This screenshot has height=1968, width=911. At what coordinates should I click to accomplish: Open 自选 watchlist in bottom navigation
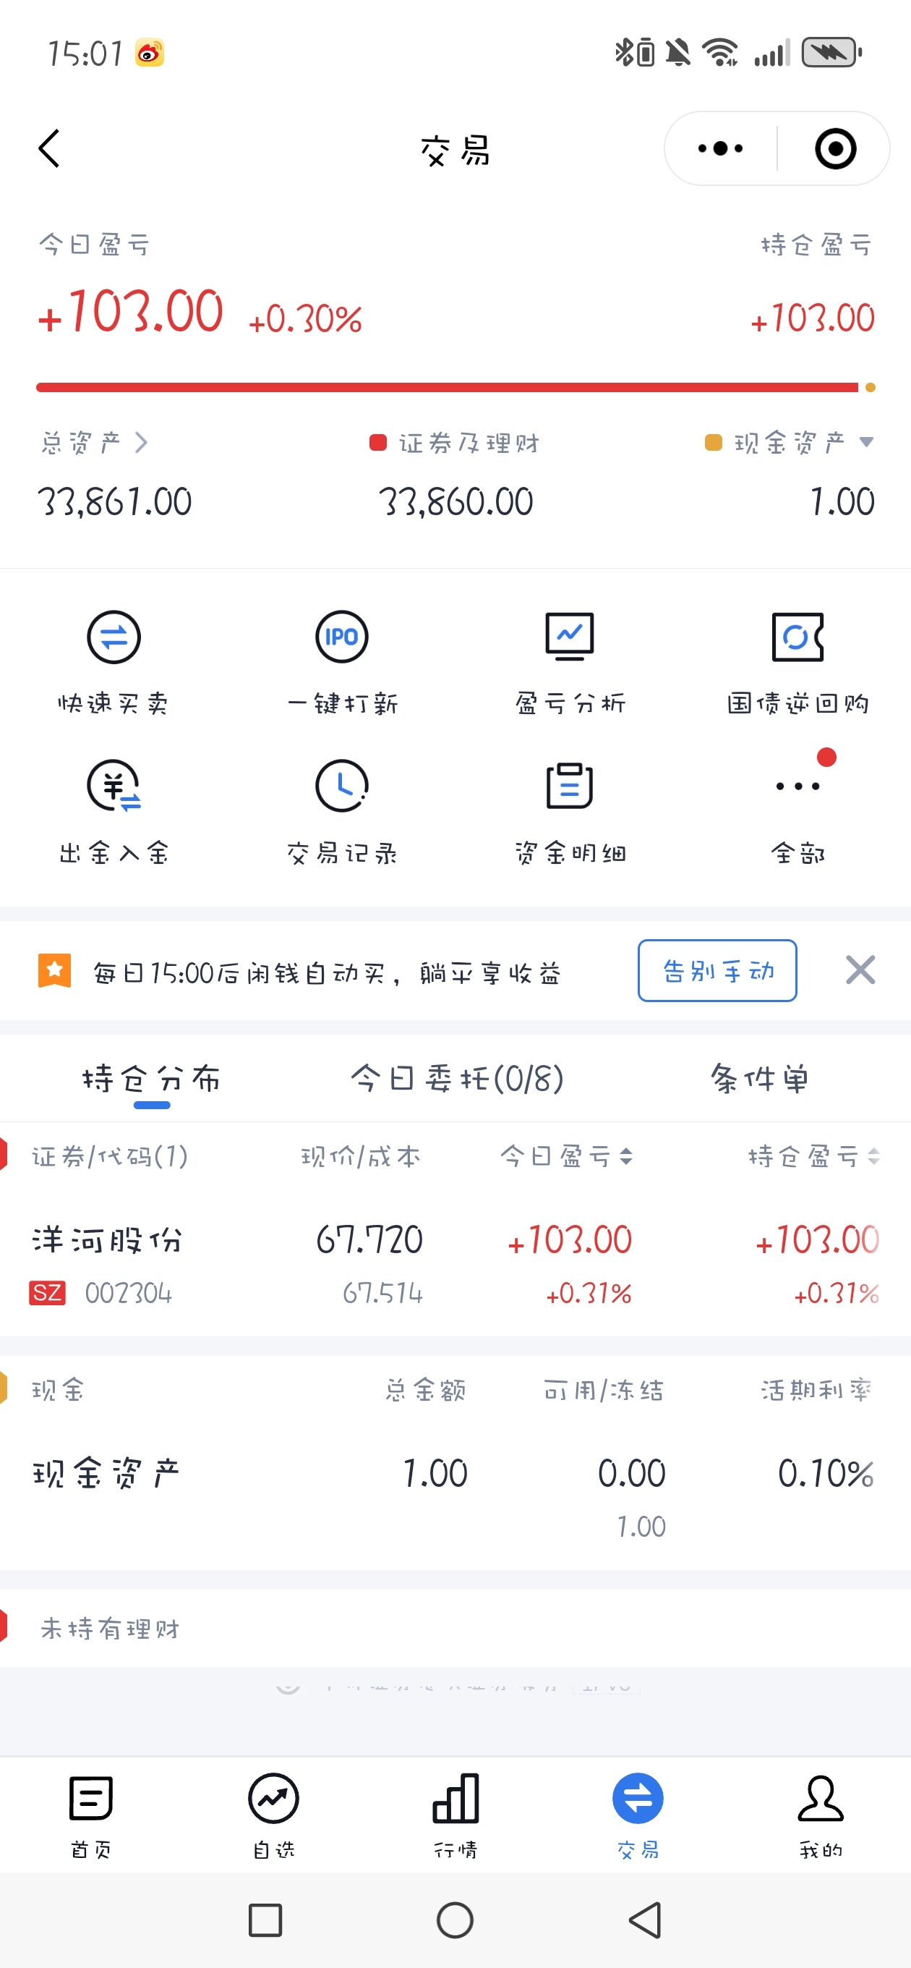click(273, 1815)
